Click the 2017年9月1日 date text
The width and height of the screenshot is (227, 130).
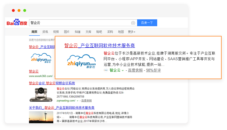click(x=65, y=113)
